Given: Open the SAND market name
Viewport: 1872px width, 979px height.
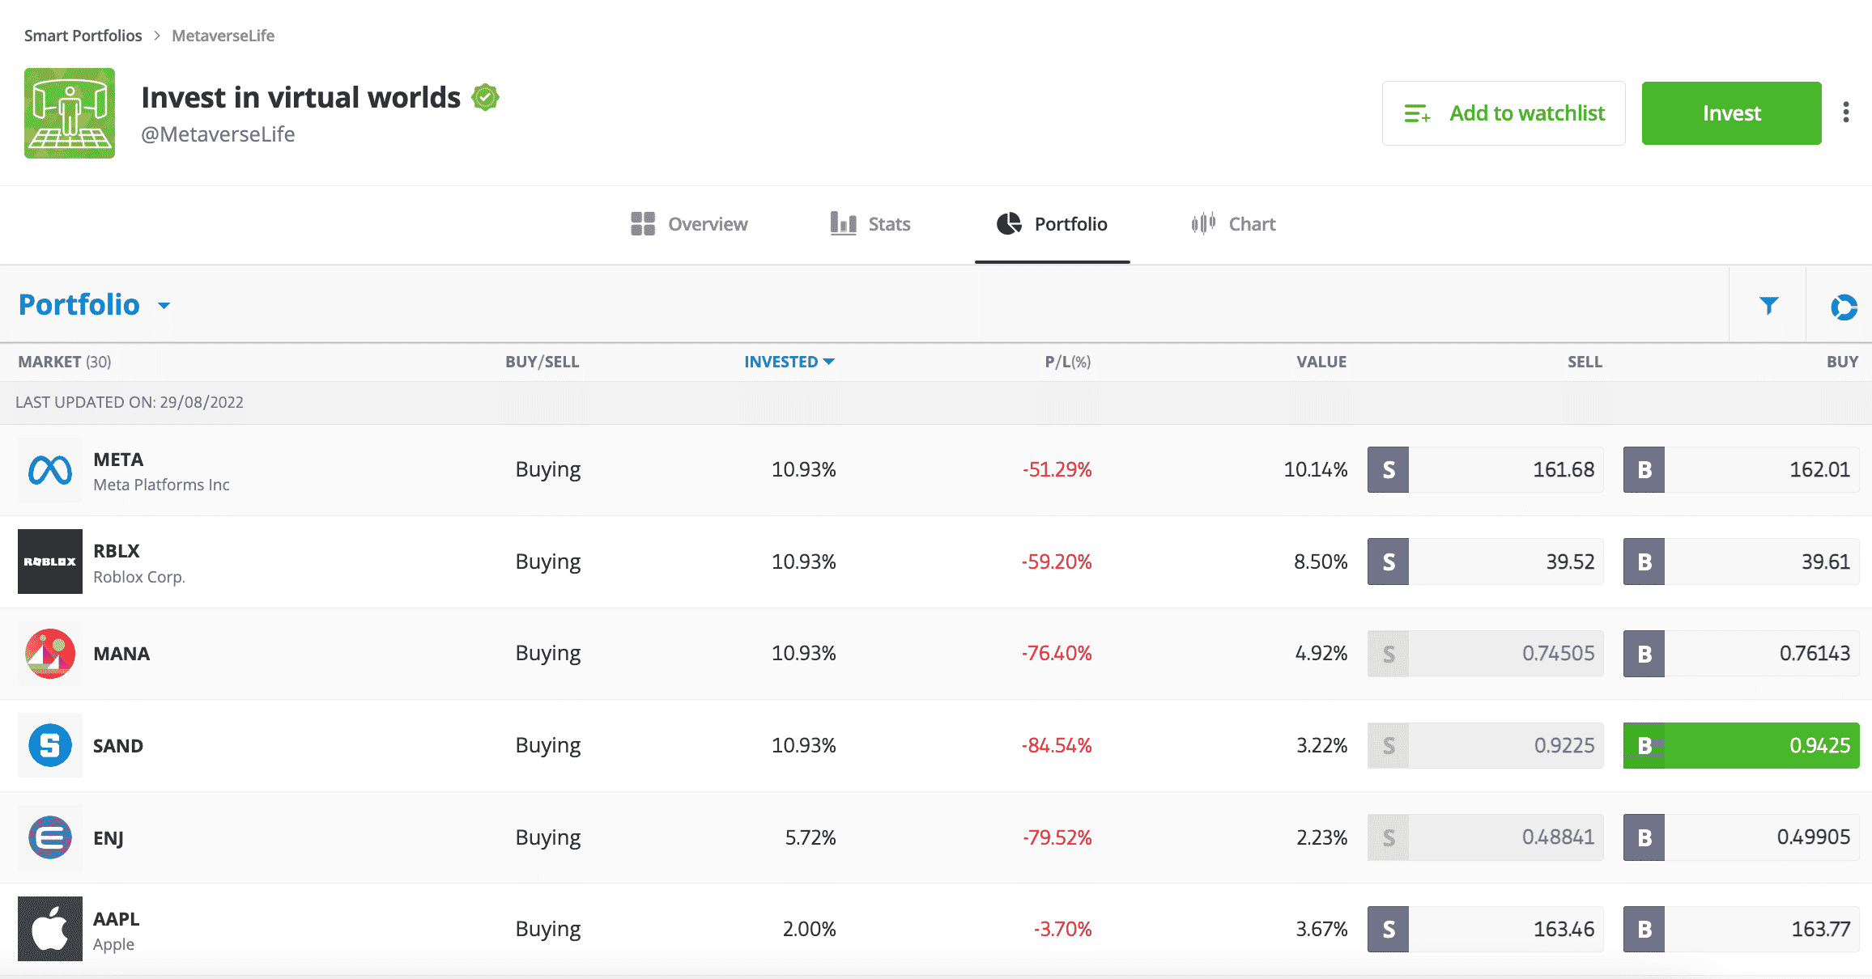Looking at the screenshot, I should pos(118,746).
